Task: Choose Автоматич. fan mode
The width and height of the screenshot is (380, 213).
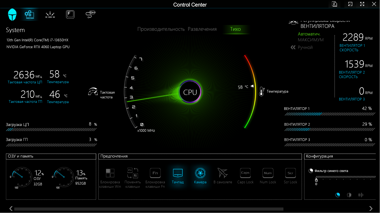Action: coord(309,34)
